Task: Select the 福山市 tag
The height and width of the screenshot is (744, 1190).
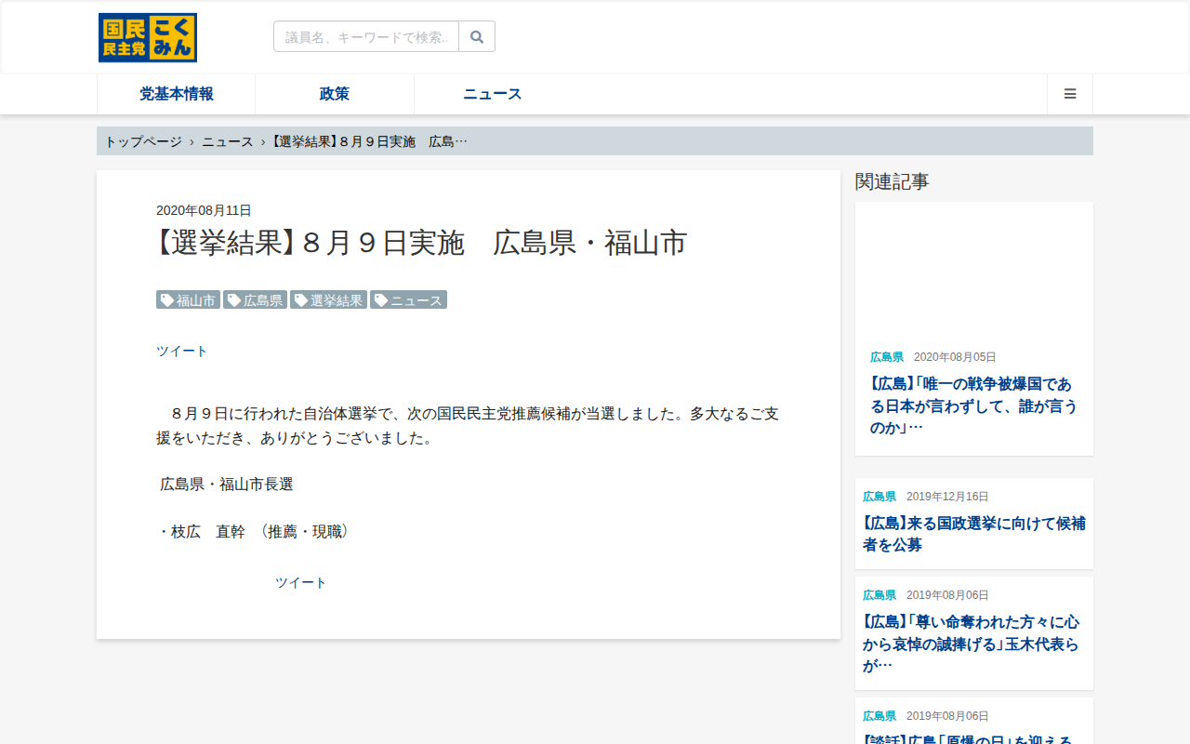Action: [x=188, y=299]
